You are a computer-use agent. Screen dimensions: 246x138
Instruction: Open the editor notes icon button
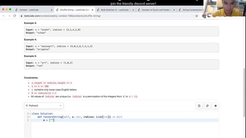[199, 106]
